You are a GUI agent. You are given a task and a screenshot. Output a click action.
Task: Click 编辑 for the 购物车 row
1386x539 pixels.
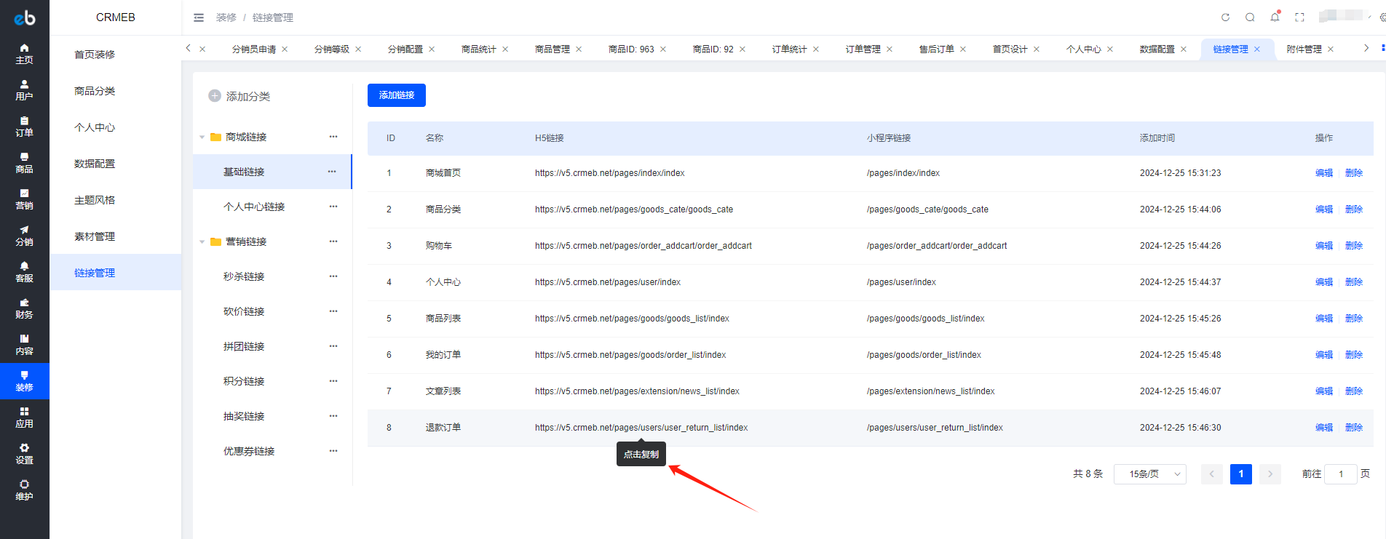(x=1324, y=246)
